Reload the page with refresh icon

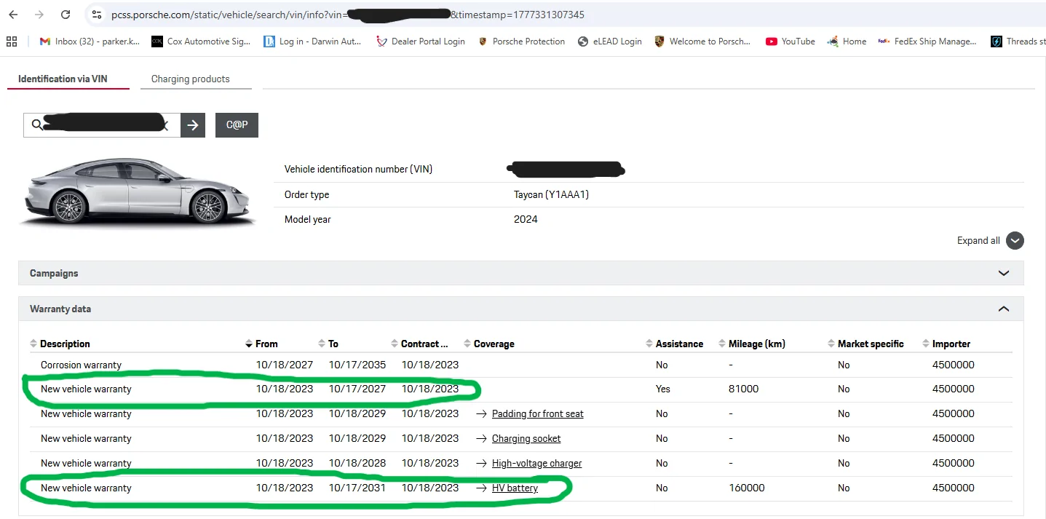pyautogui.click(x=66, y=15)
